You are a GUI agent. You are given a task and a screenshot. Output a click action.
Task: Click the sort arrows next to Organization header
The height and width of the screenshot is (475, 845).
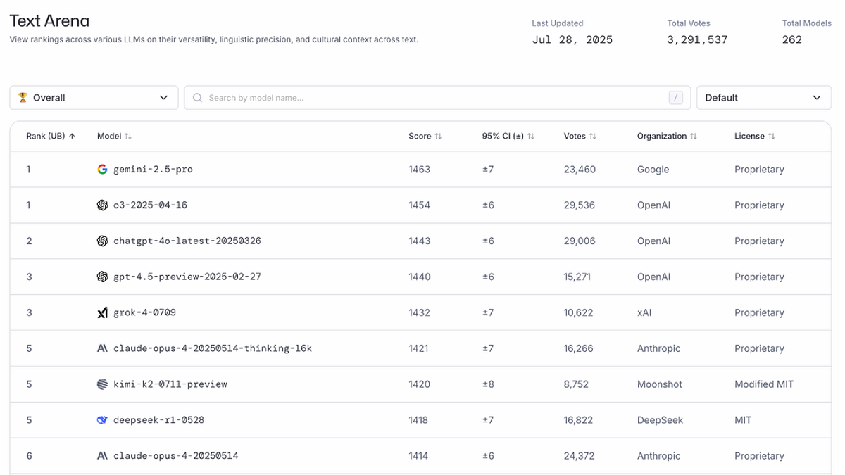click(693, 137)
